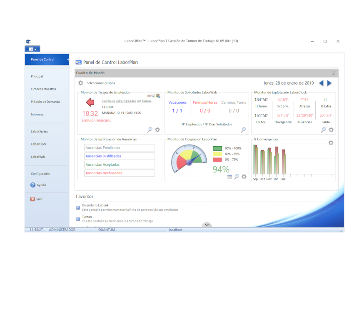The image size is (359, 315).
Task: Go to LaborXpress in the sidebar
Action: coord(40,131)
